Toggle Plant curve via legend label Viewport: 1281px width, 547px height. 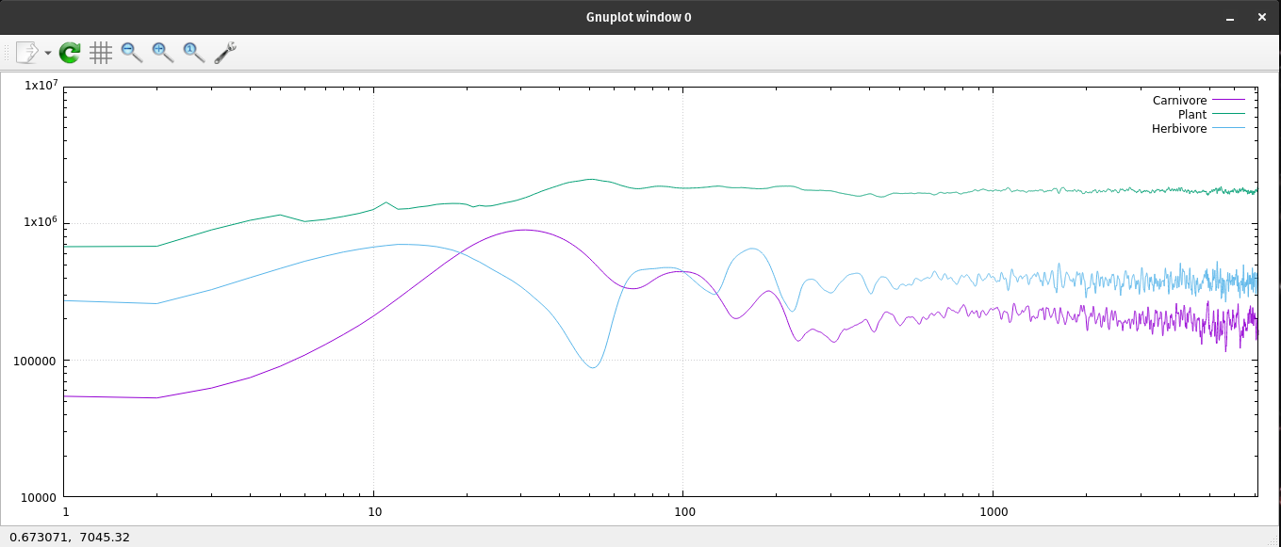(1191, 114)
